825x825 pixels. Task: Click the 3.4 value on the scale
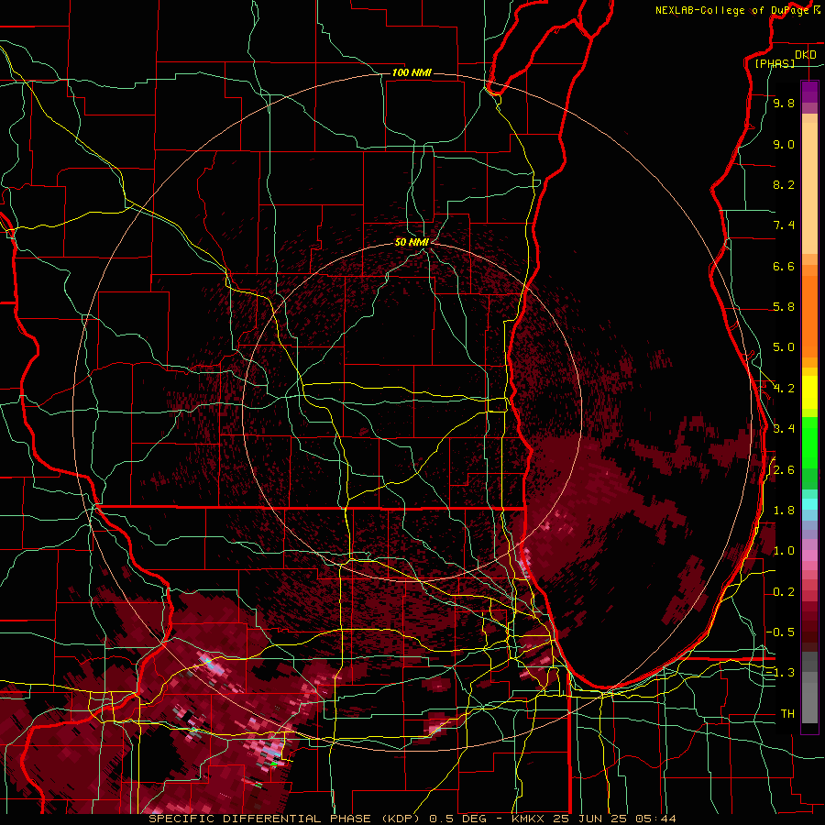point(784,429)
